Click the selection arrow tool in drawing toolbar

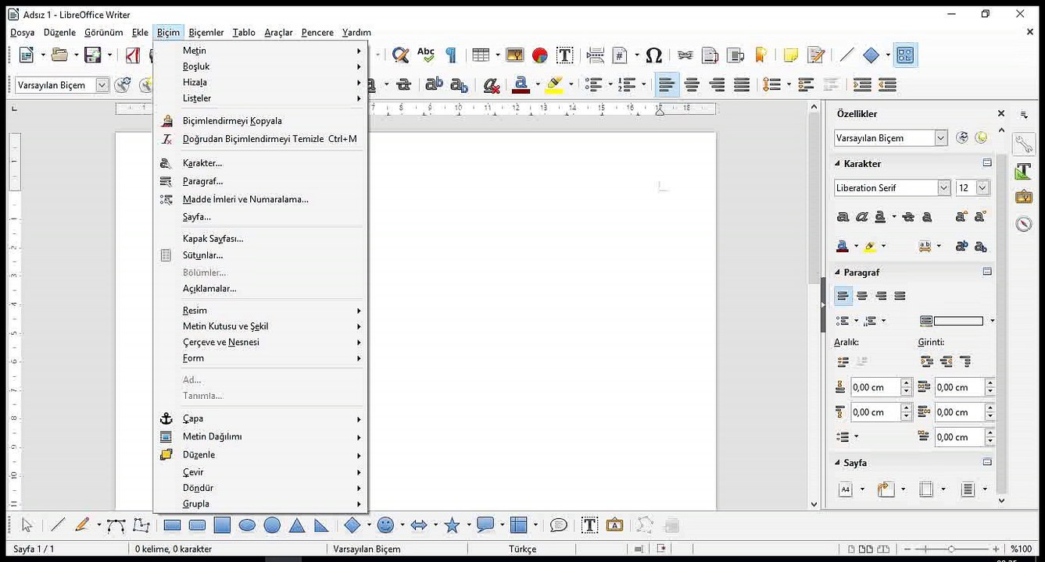[27, 525]
